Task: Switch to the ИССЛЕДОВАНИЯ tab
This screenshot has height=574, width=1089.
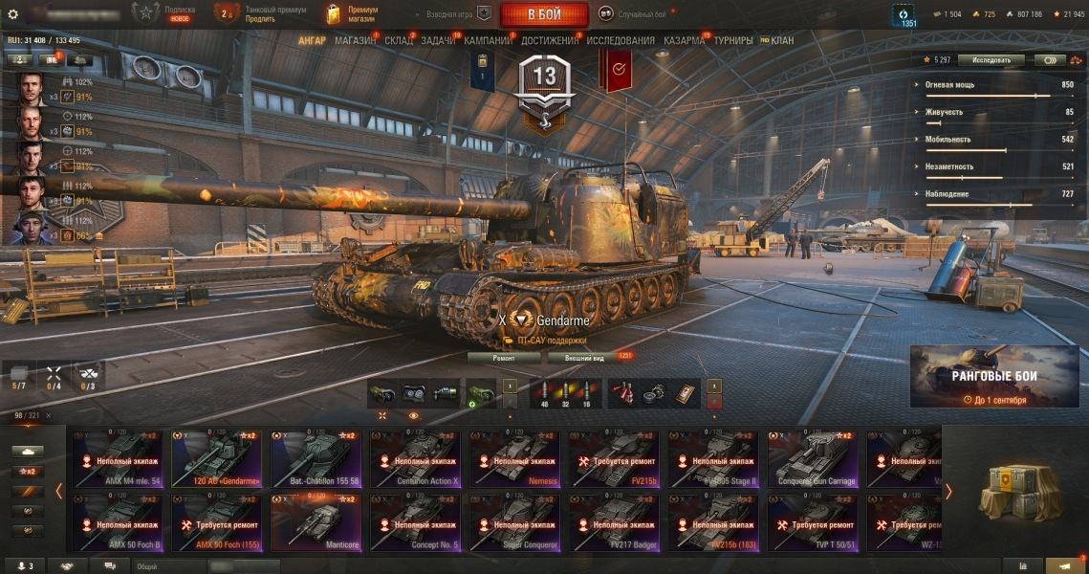Action: 621,40
